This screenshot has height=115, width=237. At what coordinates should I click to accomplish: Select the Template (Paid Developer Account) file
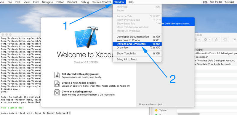click(216, 60)
